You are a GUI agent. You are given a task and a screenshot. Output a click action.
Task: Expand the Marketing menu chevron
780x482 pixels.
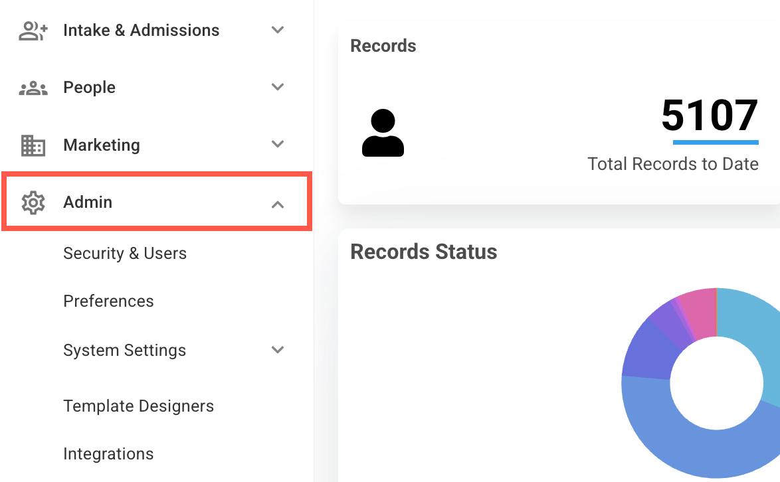pos(278,144)
